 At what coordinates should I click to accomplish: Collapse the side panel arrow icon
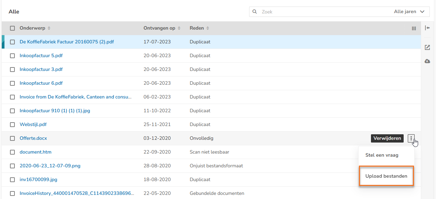click(427, 28)
